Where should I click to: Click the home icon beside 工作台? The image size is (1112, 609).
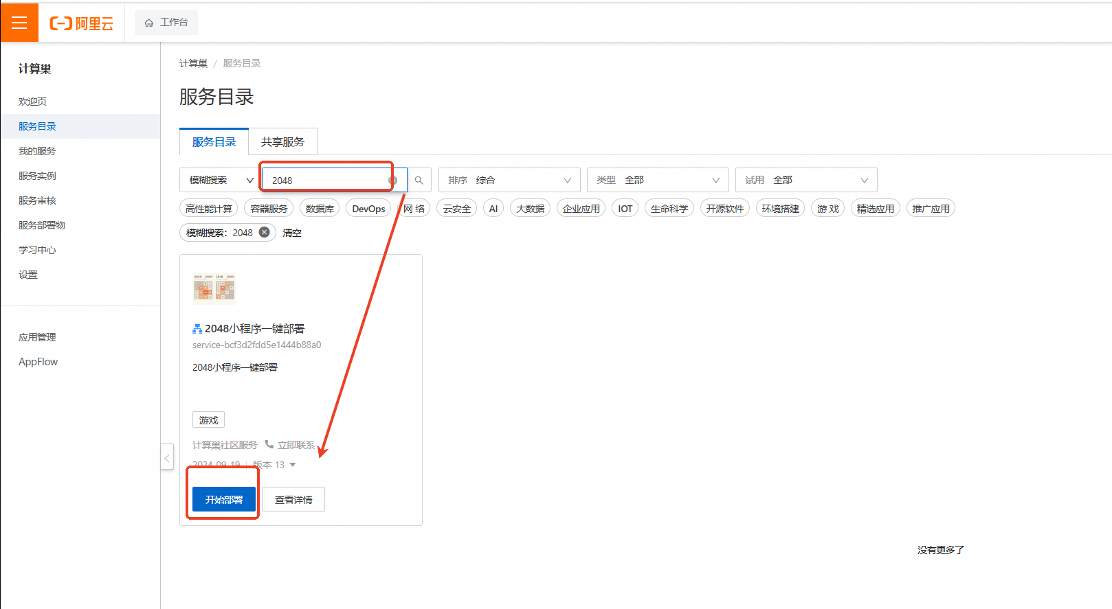click(149, 23)
